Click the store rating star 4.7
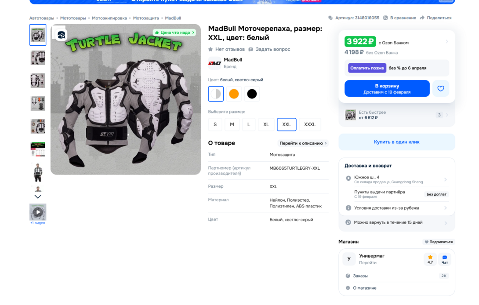The width and height of the screenshot is (479, 305). (430, 259)
